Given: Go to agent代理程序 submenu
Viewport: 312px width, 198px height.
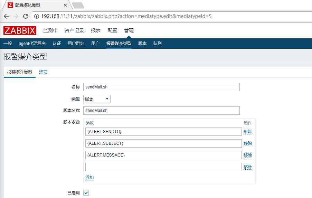Looking at the screenshot, I should point(32,44).
